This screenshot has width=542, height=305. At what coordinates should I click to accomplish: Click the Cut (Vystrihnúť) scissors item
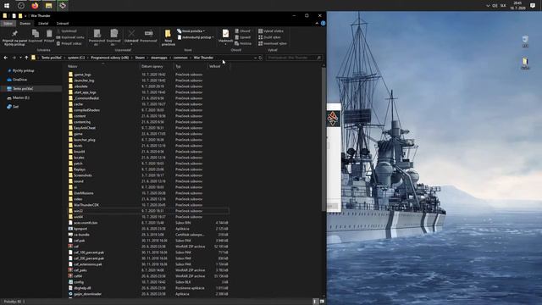click(67, 31)
